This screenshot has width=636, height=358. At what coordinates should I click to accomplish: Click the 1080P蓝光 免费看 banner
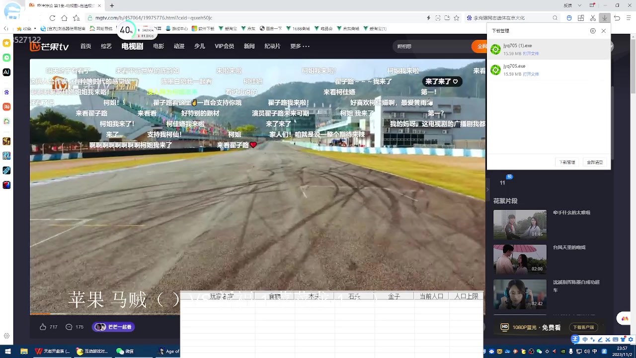(x=531, y=327)
